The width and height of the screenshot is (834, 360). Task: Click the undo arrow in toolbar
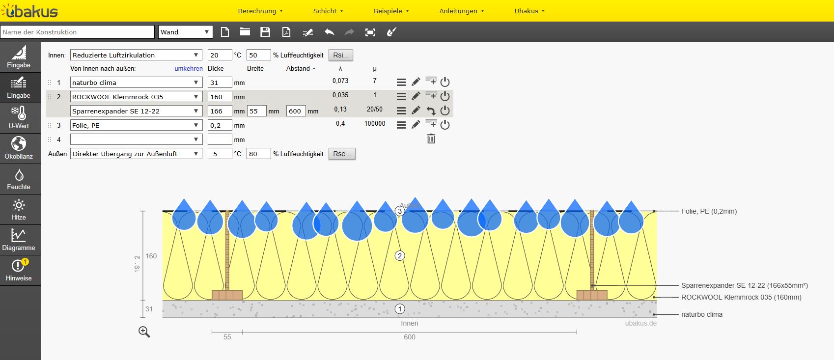click(329, 32)
